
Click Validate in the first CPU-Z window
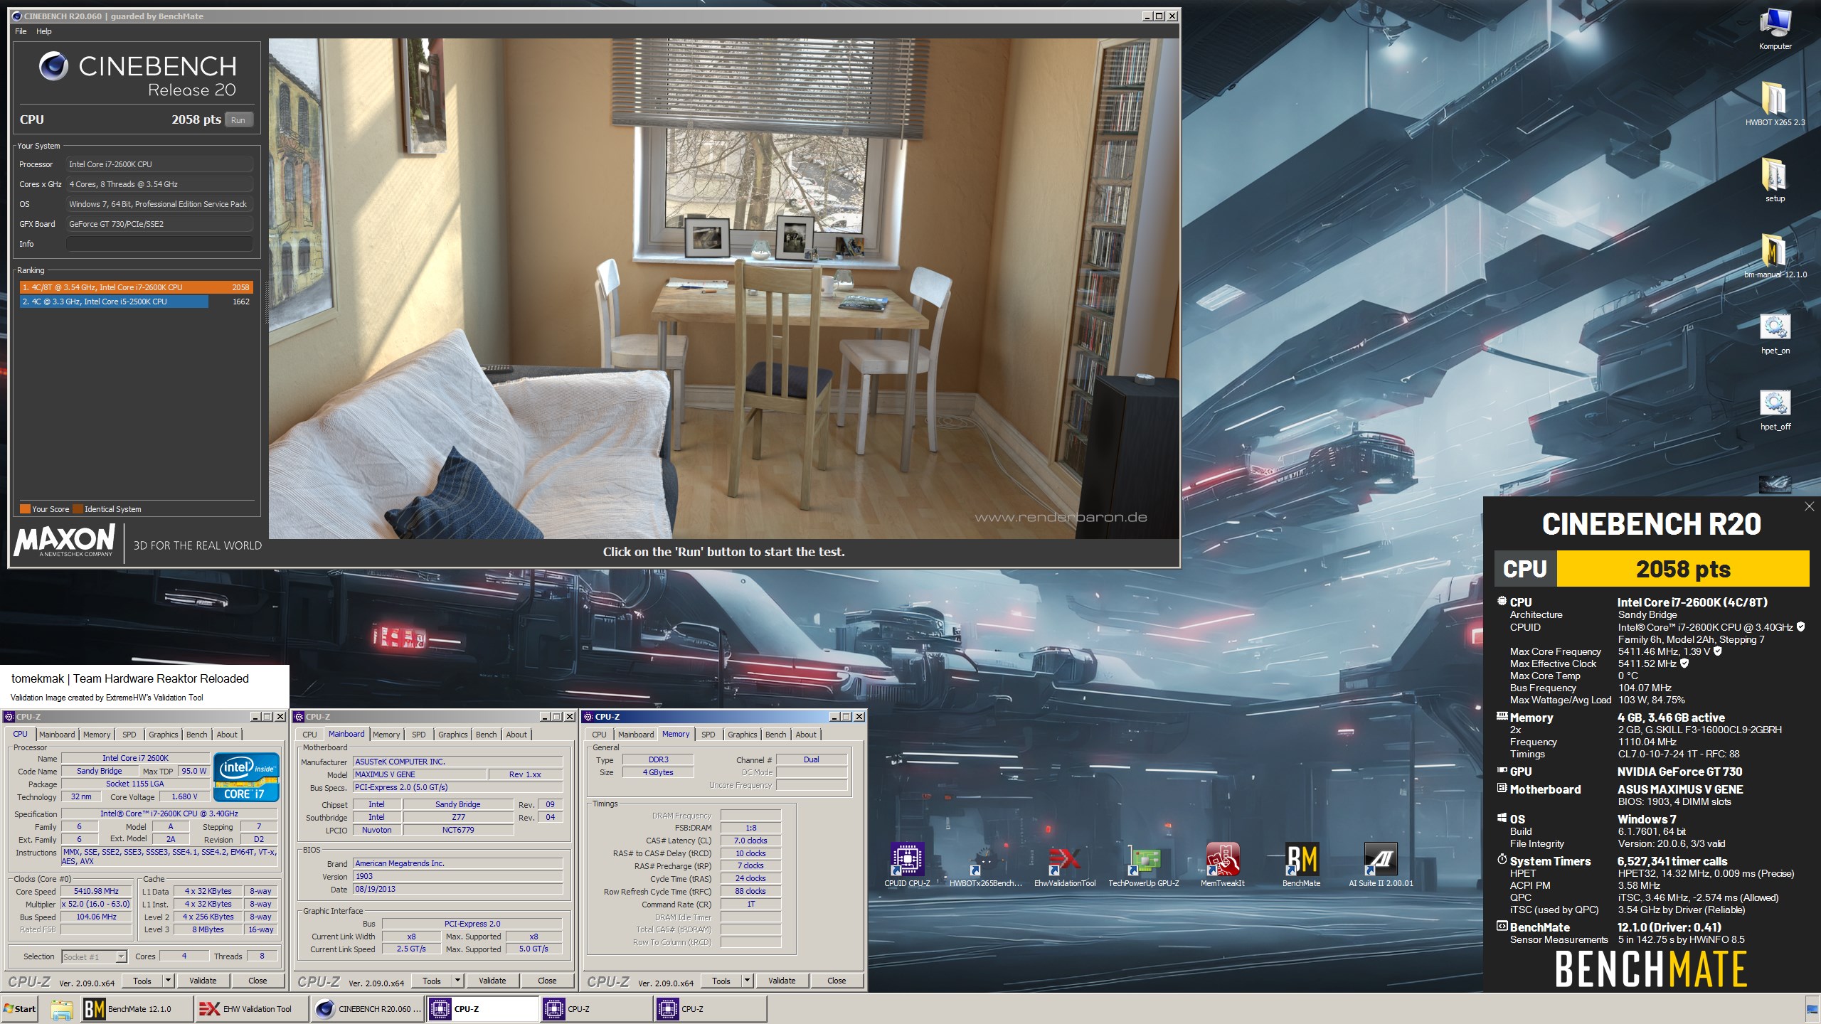click(x=203, y=981)
